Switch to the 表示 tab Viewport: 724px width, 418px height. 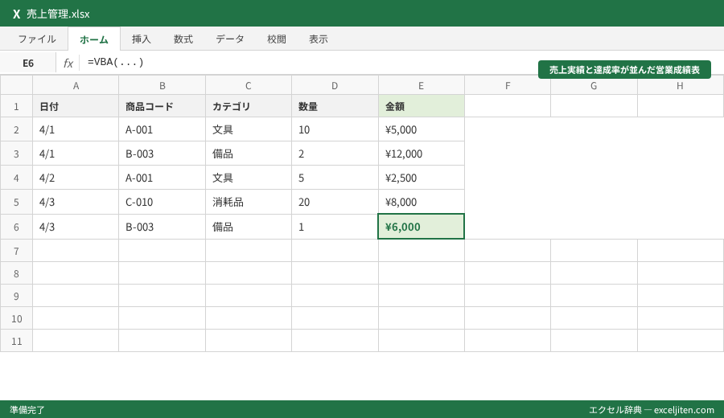point(319,39)
